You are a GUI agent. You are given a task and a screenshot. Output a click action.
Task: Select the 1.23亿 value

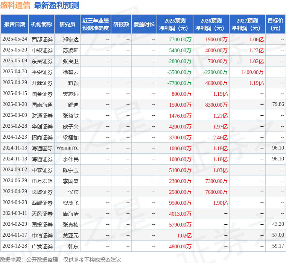pos(257,50)
